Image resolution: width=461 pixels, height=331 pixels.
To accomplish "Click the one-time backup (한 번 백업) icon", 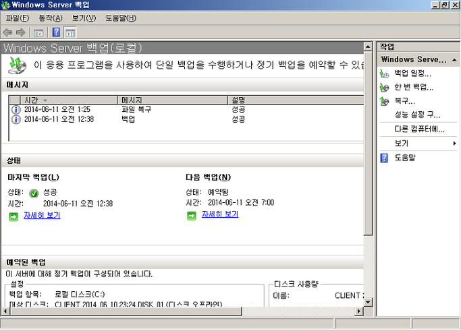I will (x=384, y=87).
